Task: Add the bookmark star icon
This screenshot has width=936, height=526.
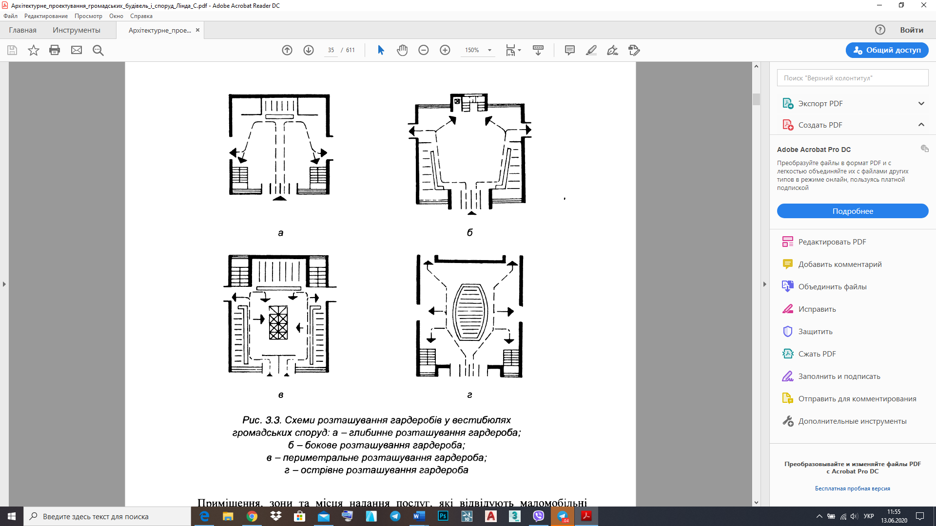Action: click(x=33, y=50)
